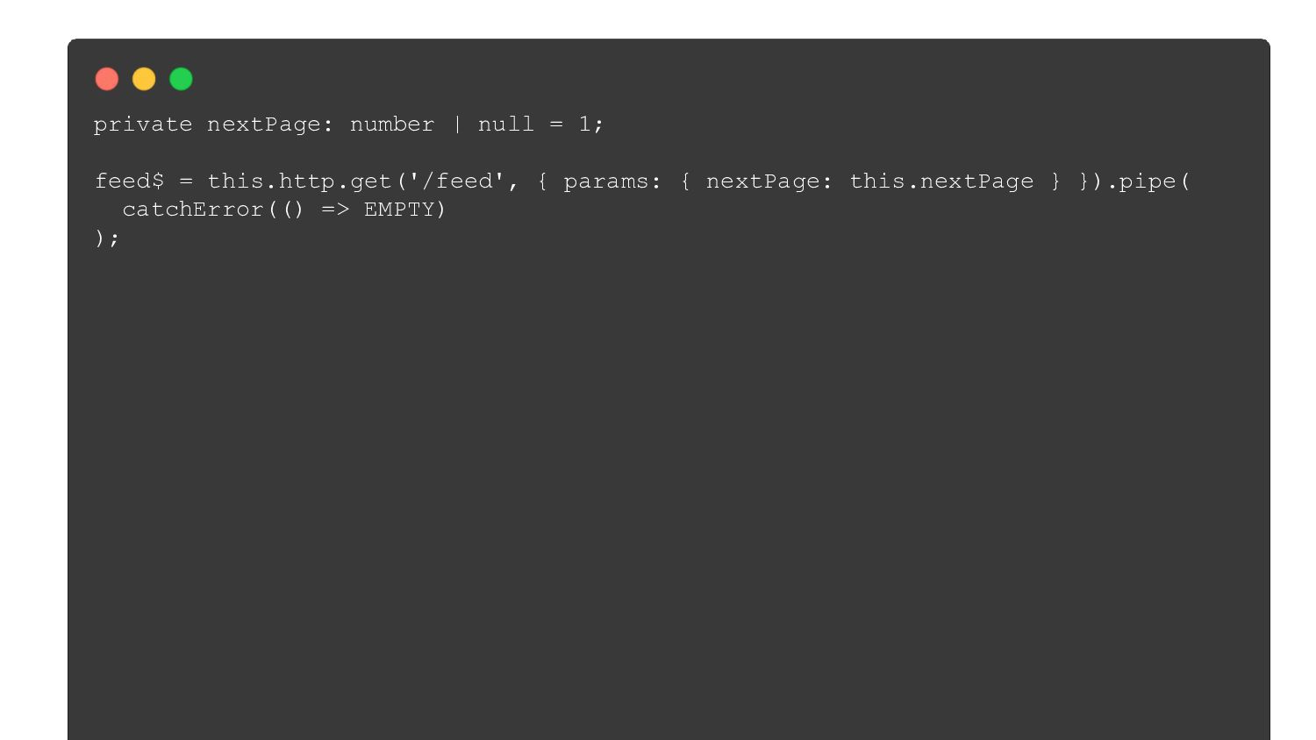Click the 'number' type in the first line
The image size is (1316, 740).
click(x=392, y=125)
